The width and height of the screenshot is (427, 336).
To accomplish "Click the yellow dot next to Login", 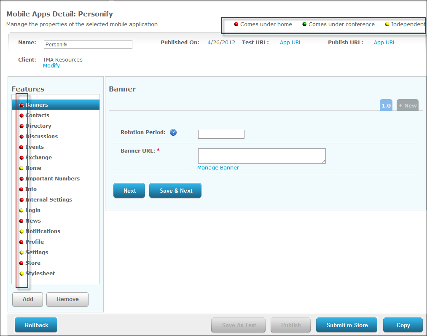I will coord(21,210).
